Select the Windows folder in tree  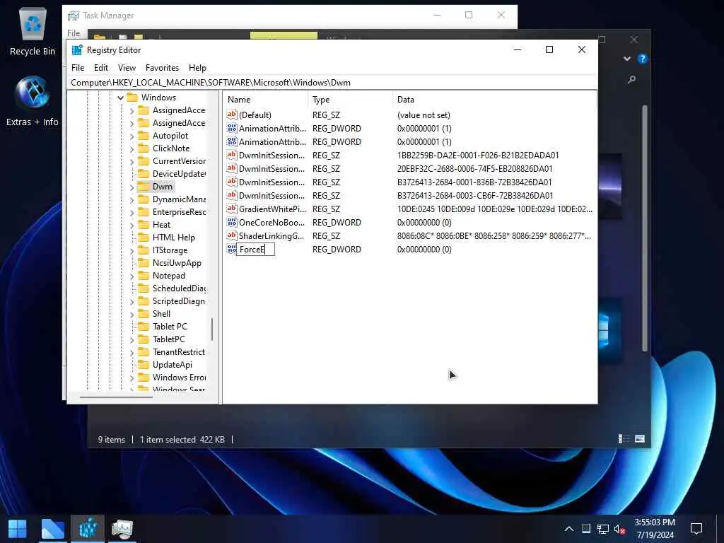158,98
